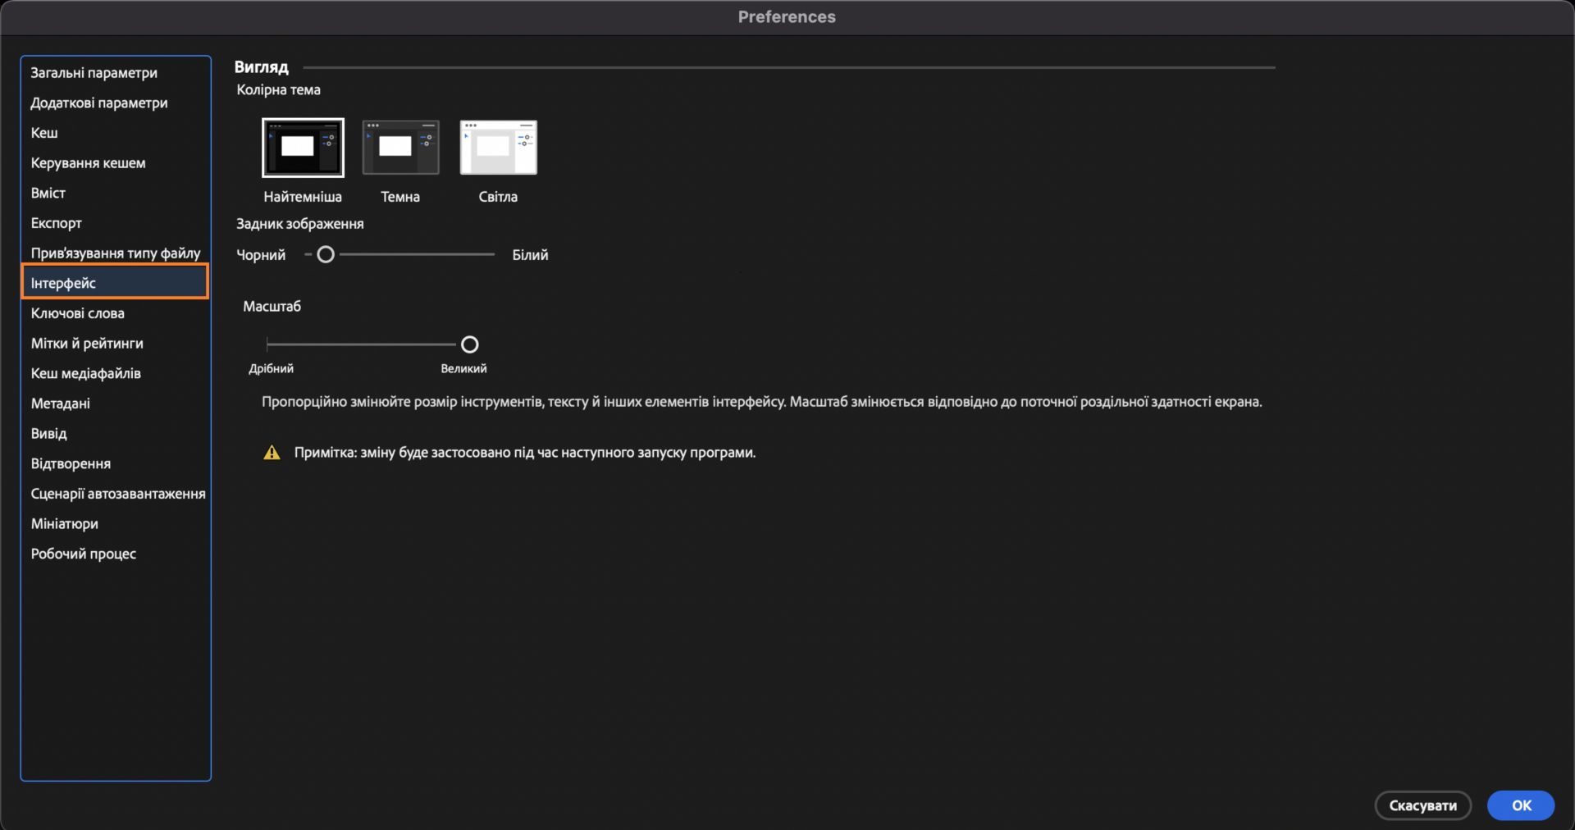Select the Найтемніша color theme thumbnail
The image size is (1575, 830).
coord(303,148)
